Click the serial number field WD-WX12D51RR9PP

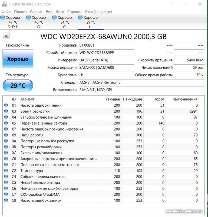click(x=107, y=53)
